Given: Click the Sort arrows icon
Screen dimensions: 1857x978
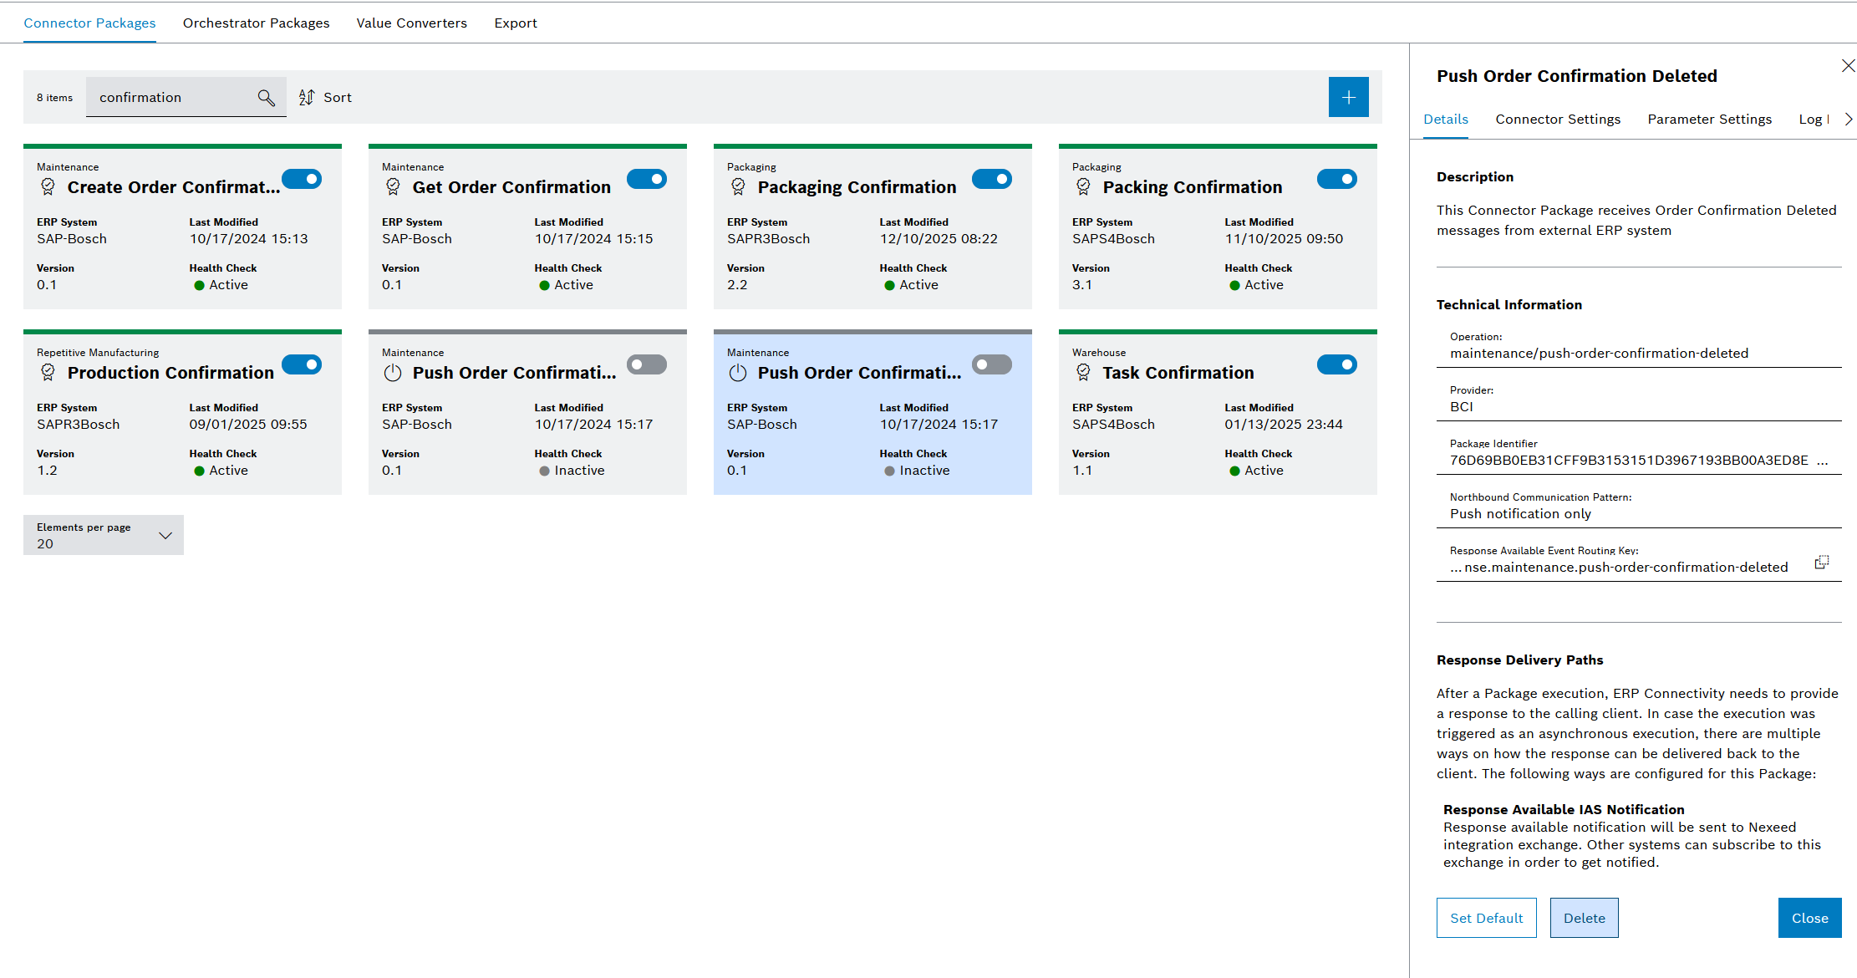Looking at the screenshot, I should (307, 98).
